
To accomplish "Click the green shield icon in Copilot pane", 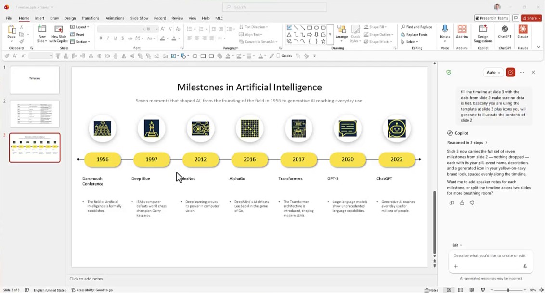I will (x=449, y=72).
